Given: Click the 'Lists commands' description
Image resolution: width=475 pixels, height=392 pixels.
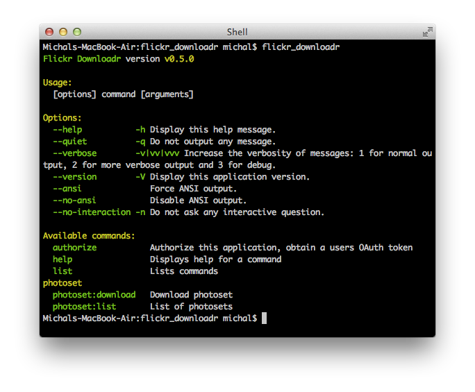Looking at the screenshot, I should point(184,271).
